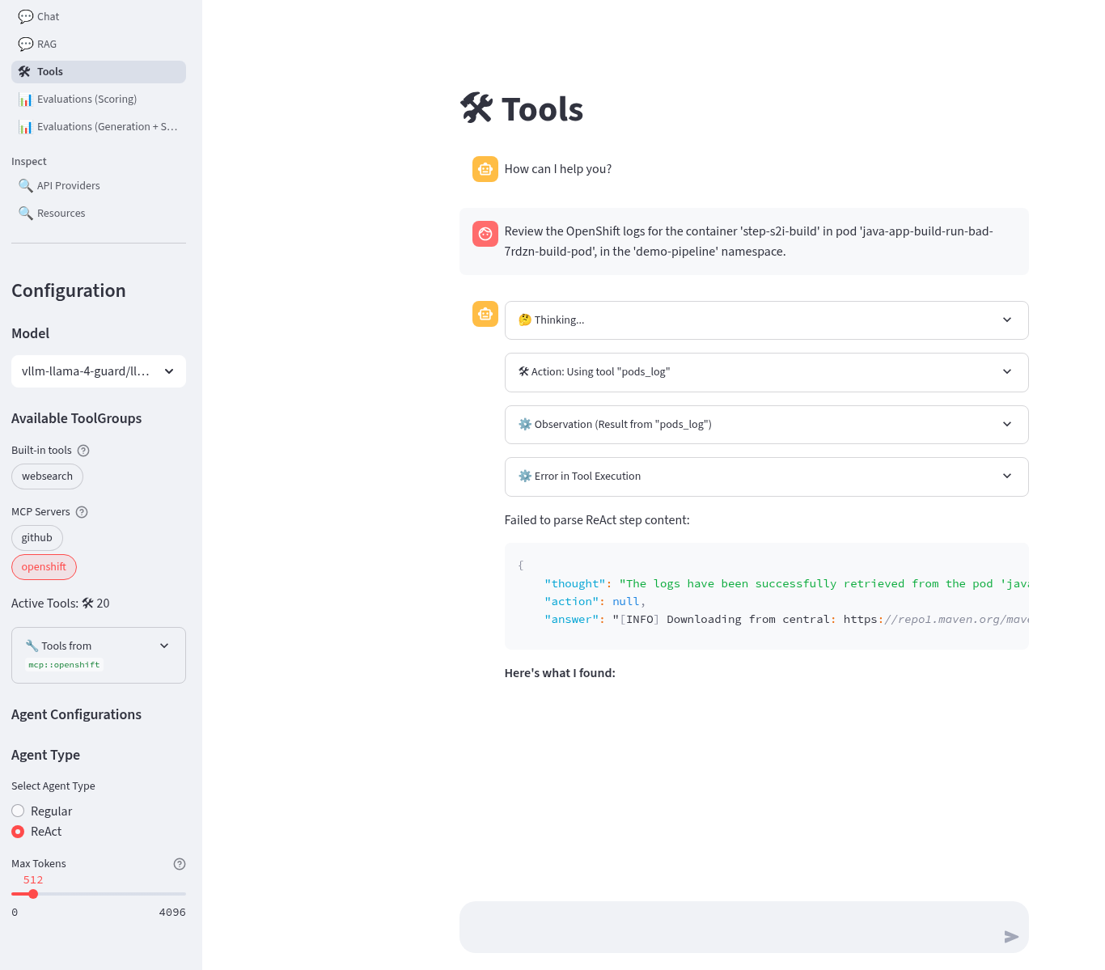
Task: Click the Active Tools: 20 label
Action: (61, 604)
